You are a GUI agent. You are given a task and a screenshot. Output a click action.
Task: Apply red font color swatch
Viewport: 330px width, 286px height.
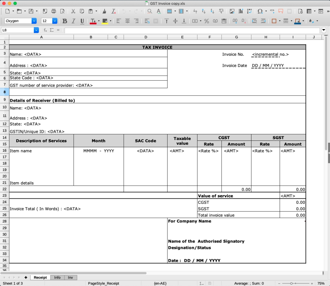point(93,21)
